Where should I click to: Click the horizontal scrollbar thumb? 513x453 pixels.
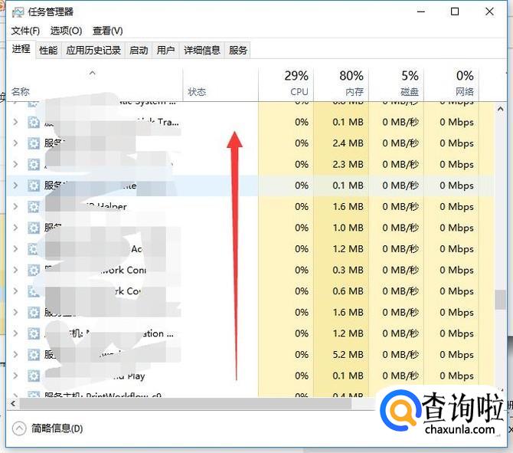click(185, 403)
